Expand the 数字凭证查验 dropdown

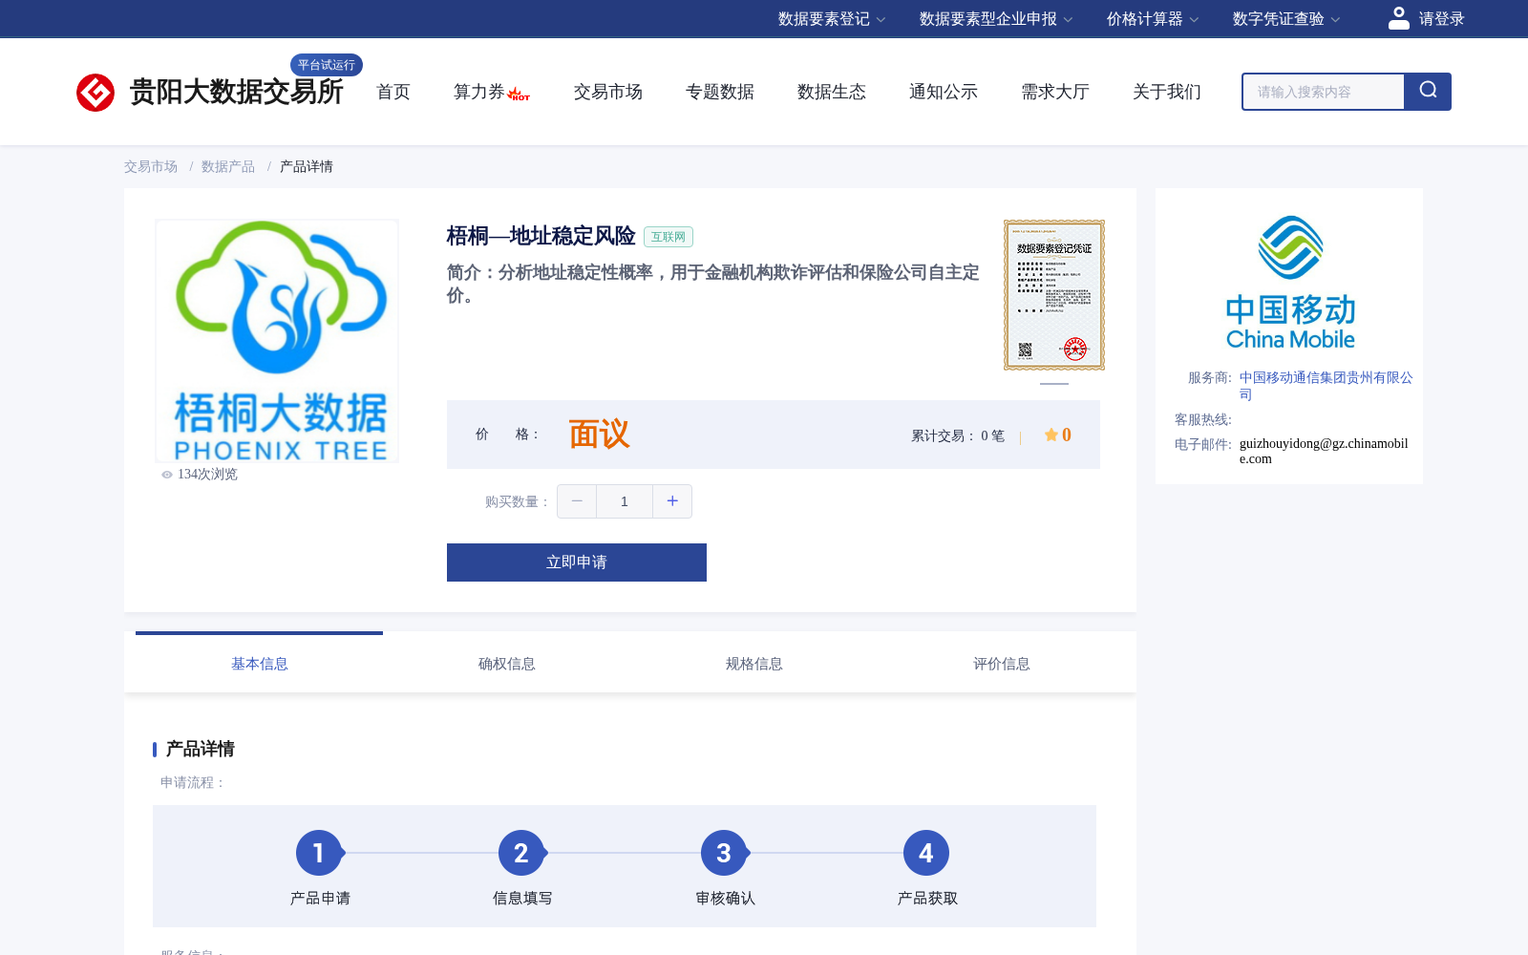point(1286,19)
